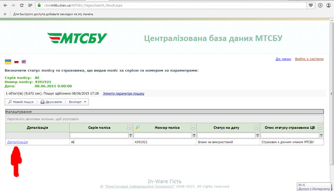Open filter menu for Серія поліса filter row

coord(131,135)
